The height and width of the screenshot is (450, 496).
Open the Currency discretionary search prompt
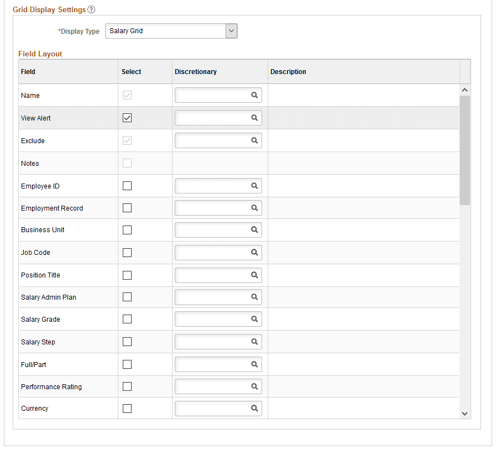[x=254, y=409]
